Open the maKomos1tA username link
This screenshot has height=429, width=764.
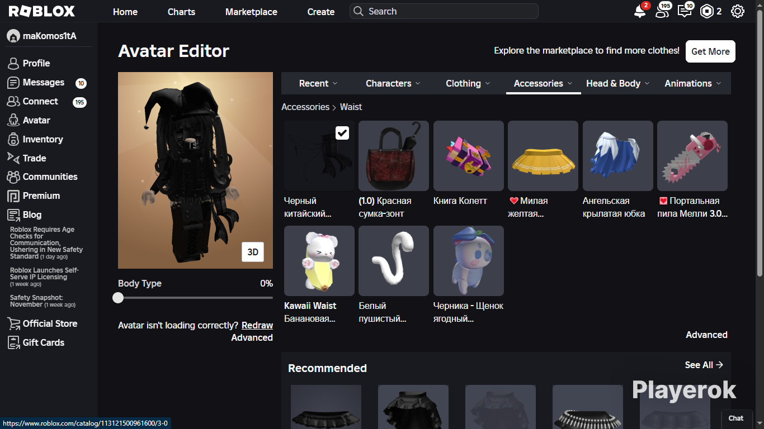[50, 36]
